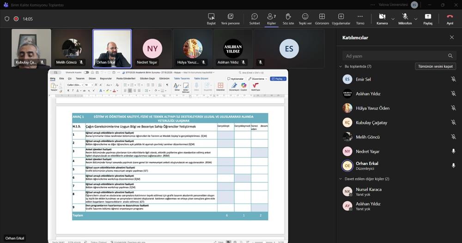Image resolution: width=462 pixels, height=243 pixels.
Task: Collapse the Davet edilen diğer kişiler section
Action: click(340, 179)
